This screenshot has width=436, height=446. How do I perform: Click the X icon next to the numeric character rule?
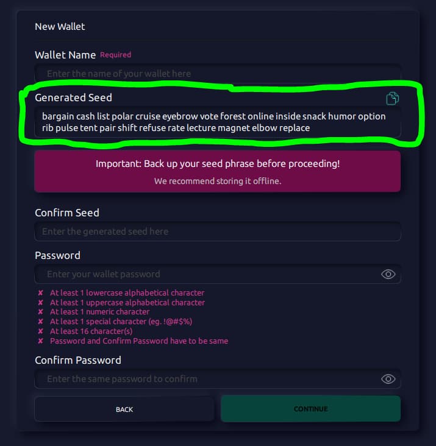coord(41,312)
